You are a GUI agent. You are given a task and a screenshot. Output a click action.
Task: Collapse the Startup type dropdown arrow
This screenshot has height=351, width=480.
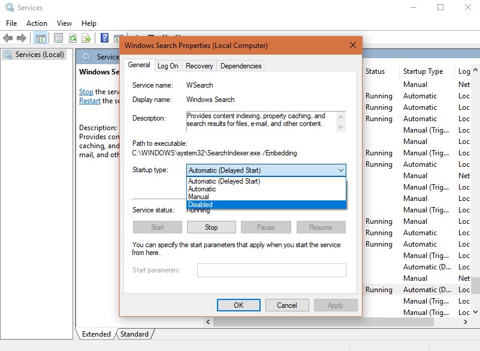coord(340,170)
